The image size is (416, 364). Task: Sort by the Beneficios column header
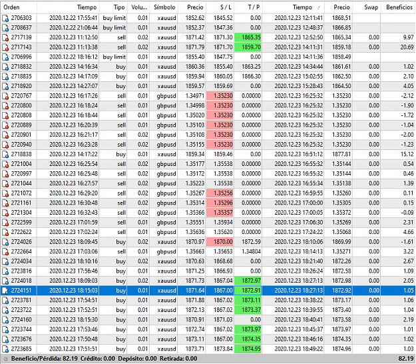tap(399, 7)
